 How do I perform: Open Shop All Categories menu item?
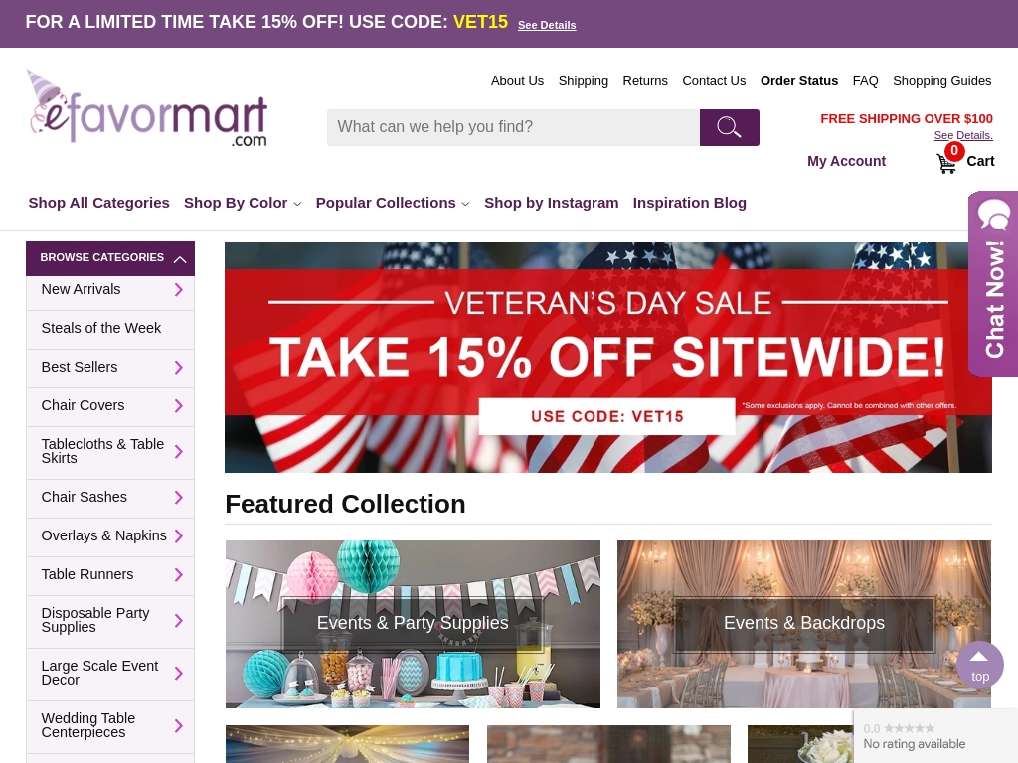tap(98, 203)
